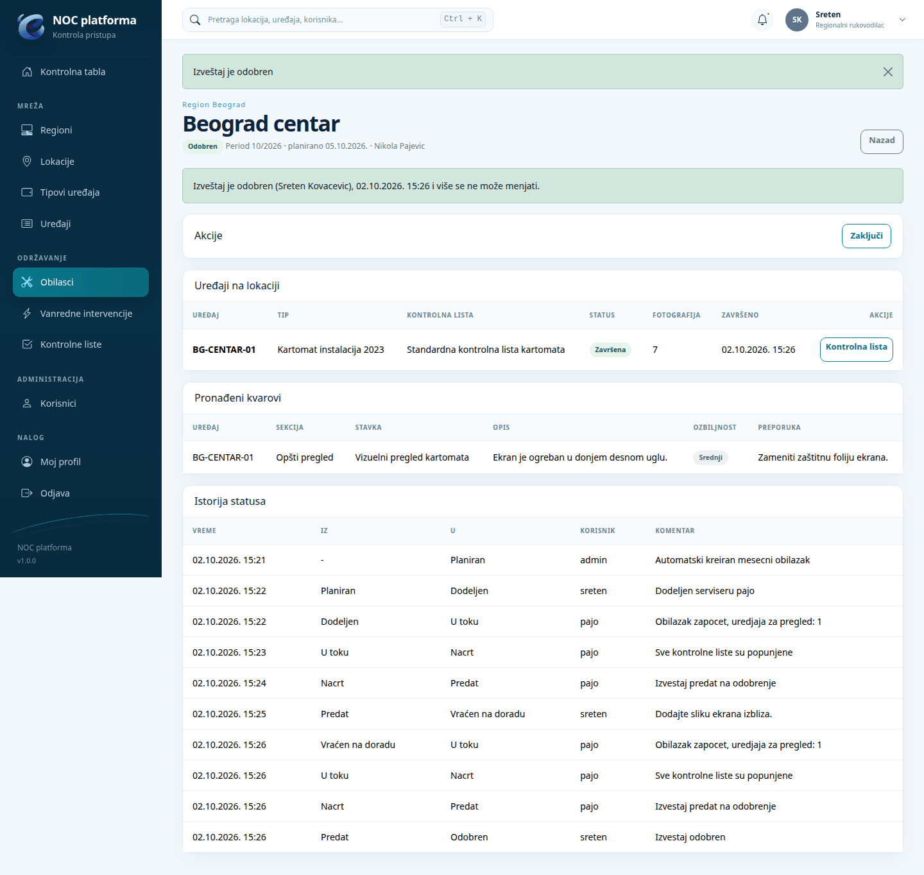The width and height of the screenshot is (924, 875).
Task: Click the search magnifier icon
Action: click(196, 20)
